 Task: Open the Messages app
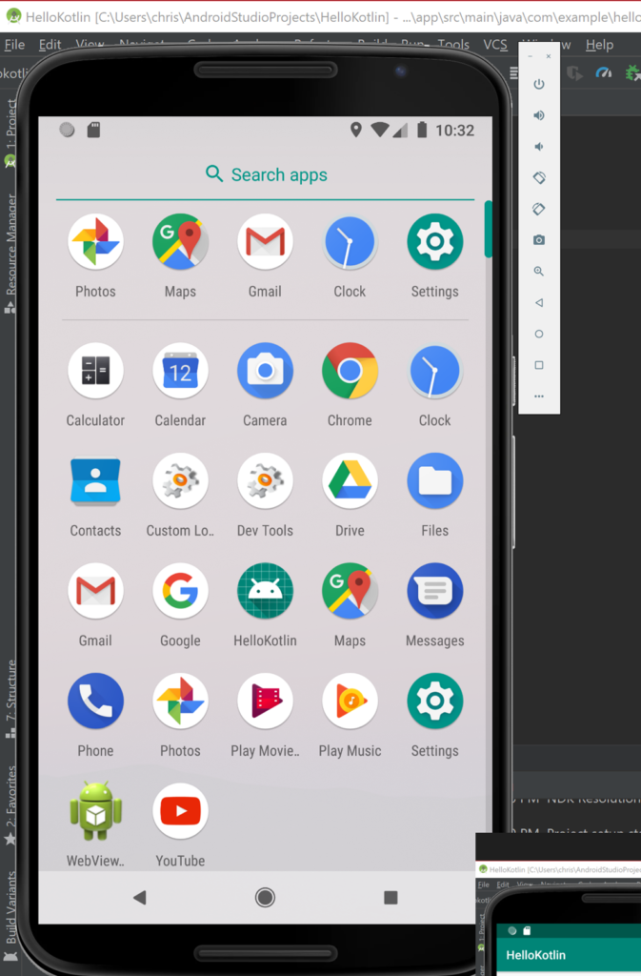tap(434, 591)
